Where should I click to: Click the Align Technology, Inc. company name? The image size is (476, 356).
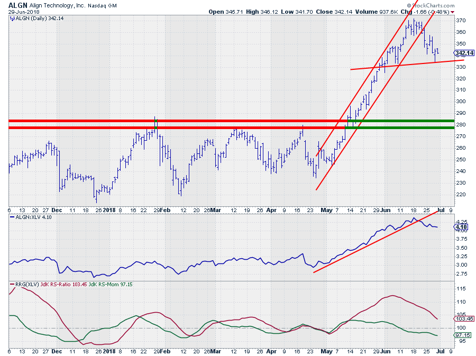[x=57, y=5]
